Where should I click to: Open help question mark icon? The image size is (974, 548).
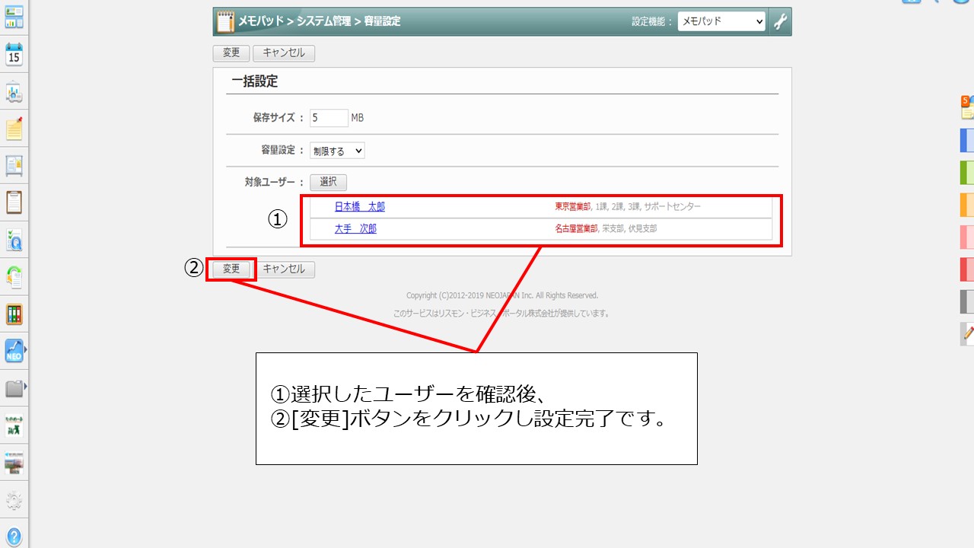pyautogui.click(x=14, y=536)
